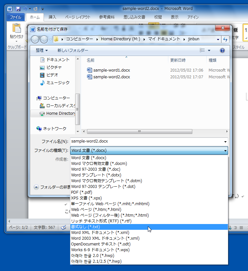Click the view mode icon in dialog toolbar
248x271 pixels.
click(x=202, y=50)
